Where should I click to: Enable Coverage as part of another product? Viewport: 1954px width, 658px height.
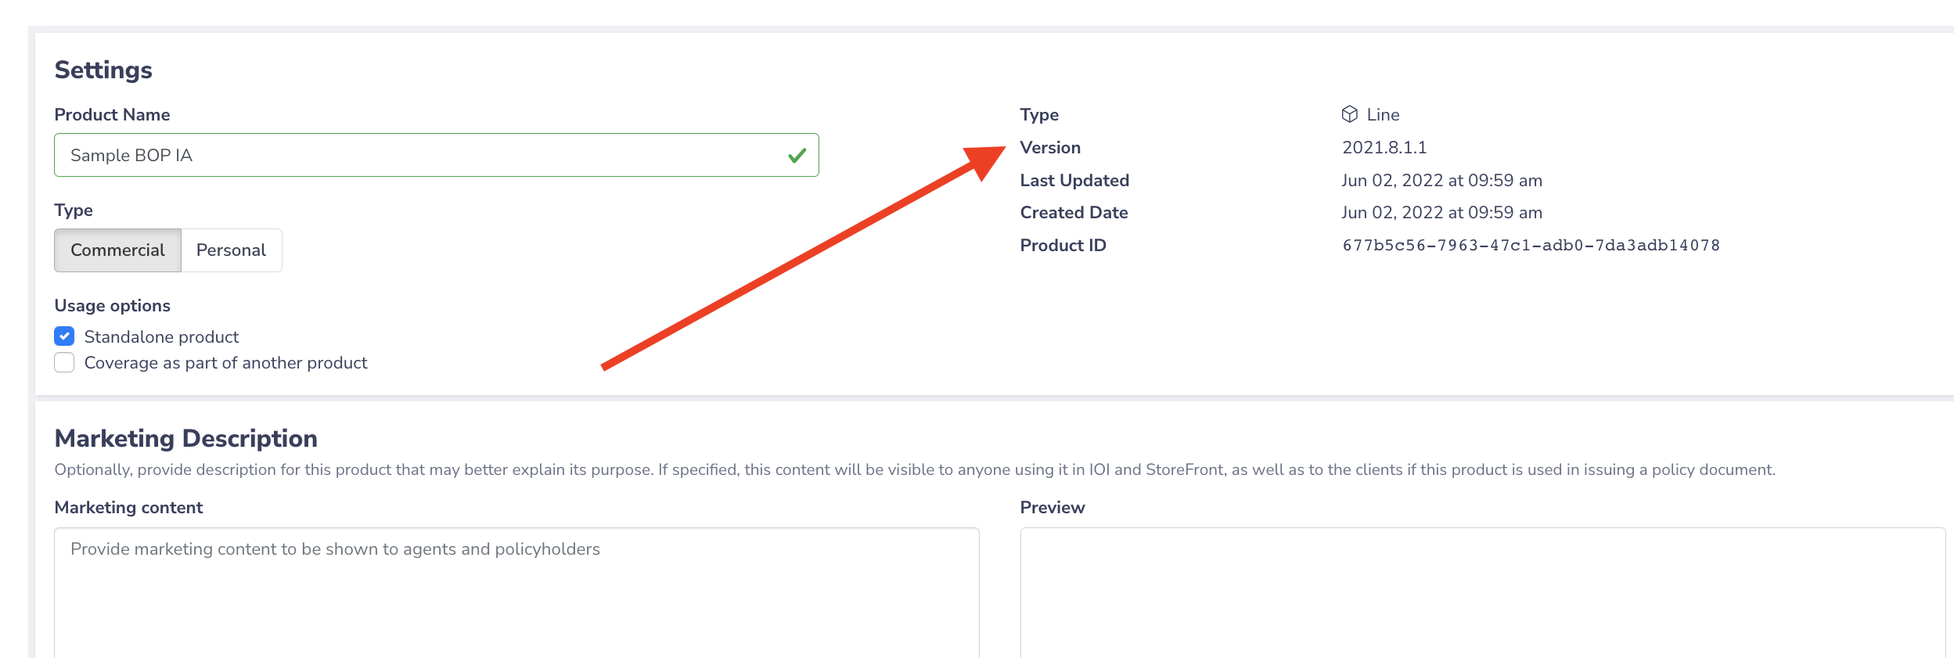(x=64, y=362)
